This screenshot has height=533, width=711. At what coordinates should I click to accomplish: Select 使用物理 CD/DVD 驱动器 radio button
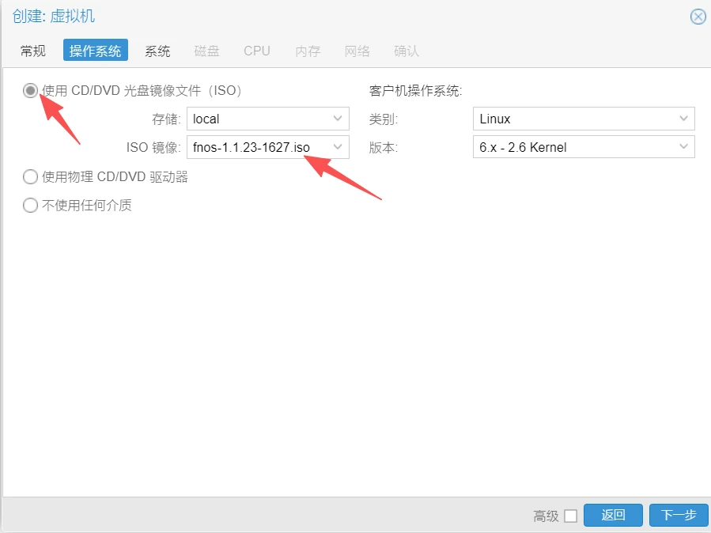[31, 177]
